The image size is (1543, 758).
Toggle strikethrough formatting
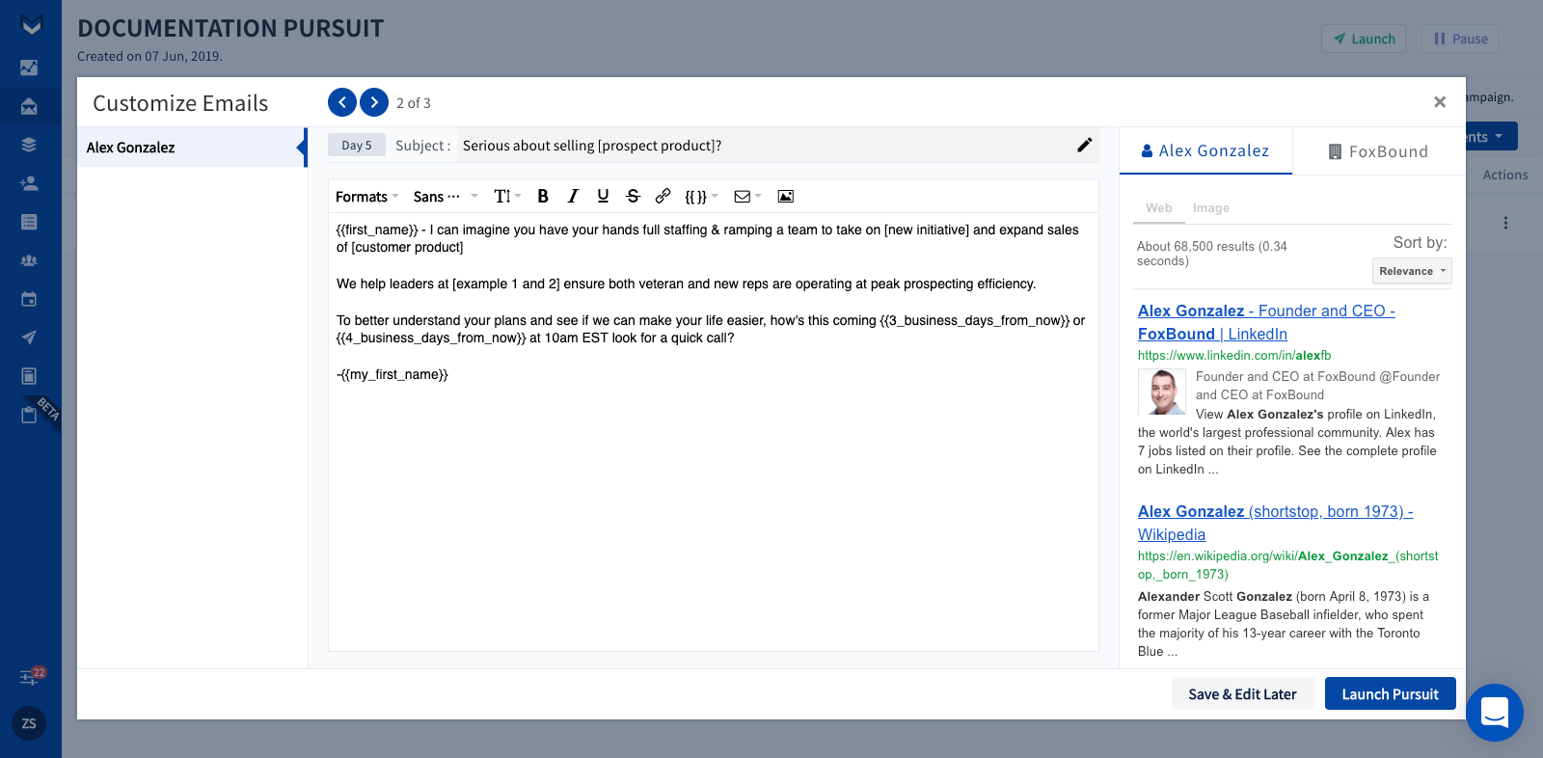(x=633, y=196)
